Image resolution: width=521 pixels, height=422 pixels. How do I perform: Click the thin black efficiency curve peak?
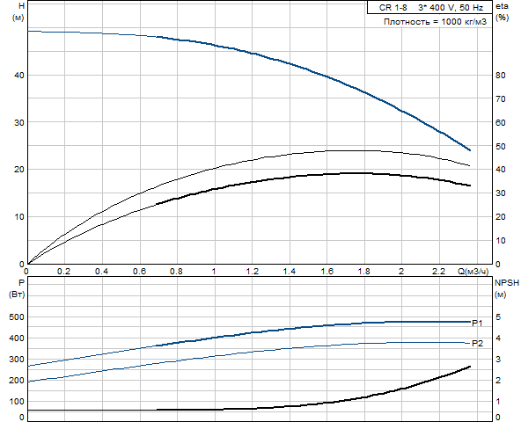coord(346,150)
